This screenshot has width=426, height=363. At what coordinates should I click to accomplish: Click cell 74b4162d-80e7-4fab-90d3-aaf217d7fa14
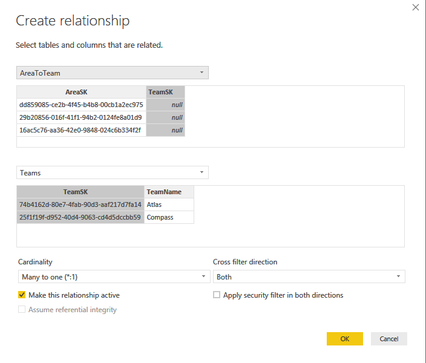tap(80, 204)
